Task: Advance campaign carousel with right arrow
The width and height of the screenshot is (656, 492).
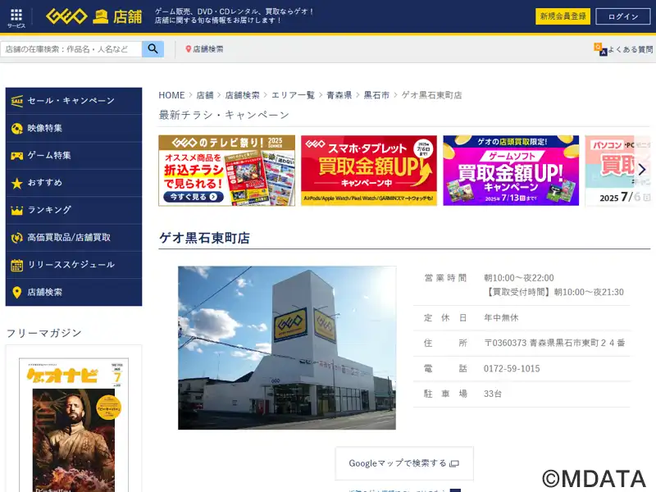Action: pos(642,170)
